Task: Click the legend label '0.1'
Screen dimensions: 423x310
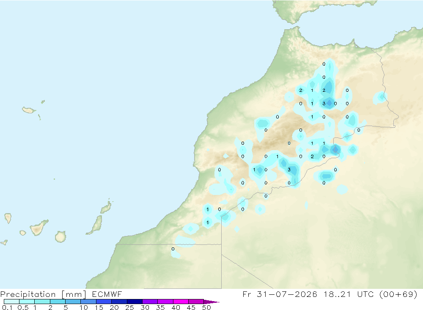Action: coord(7,307)
